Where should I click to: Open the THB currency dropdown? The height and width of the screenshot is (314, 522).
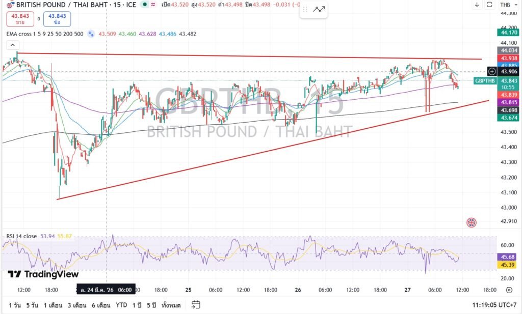505,5
